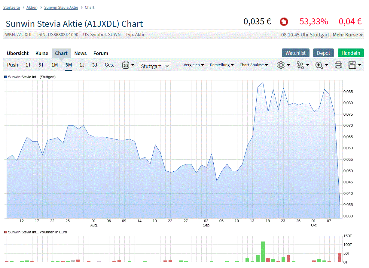Open the Stuttgart exchange dropdown
The image size is (369, 268).
155,66
